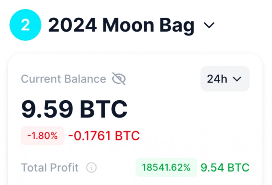Click the 9.59 BTC balance amount
The width and height of the screenshot is (272, 185).
point(74,109)
